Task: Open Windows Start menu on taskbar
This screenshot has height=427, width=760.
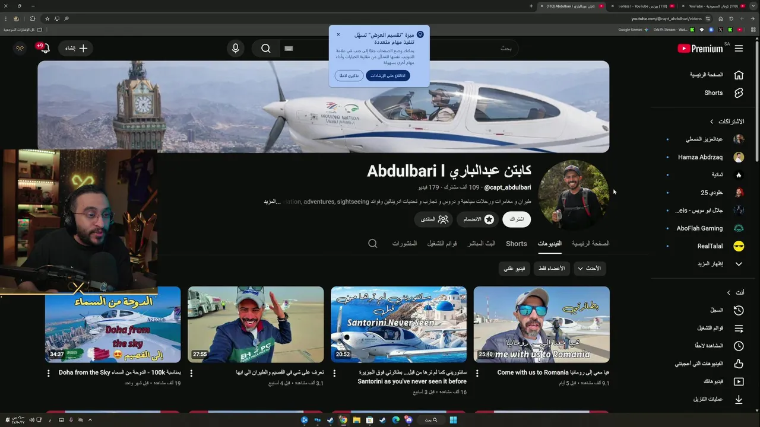Action: tap(453, 420)
